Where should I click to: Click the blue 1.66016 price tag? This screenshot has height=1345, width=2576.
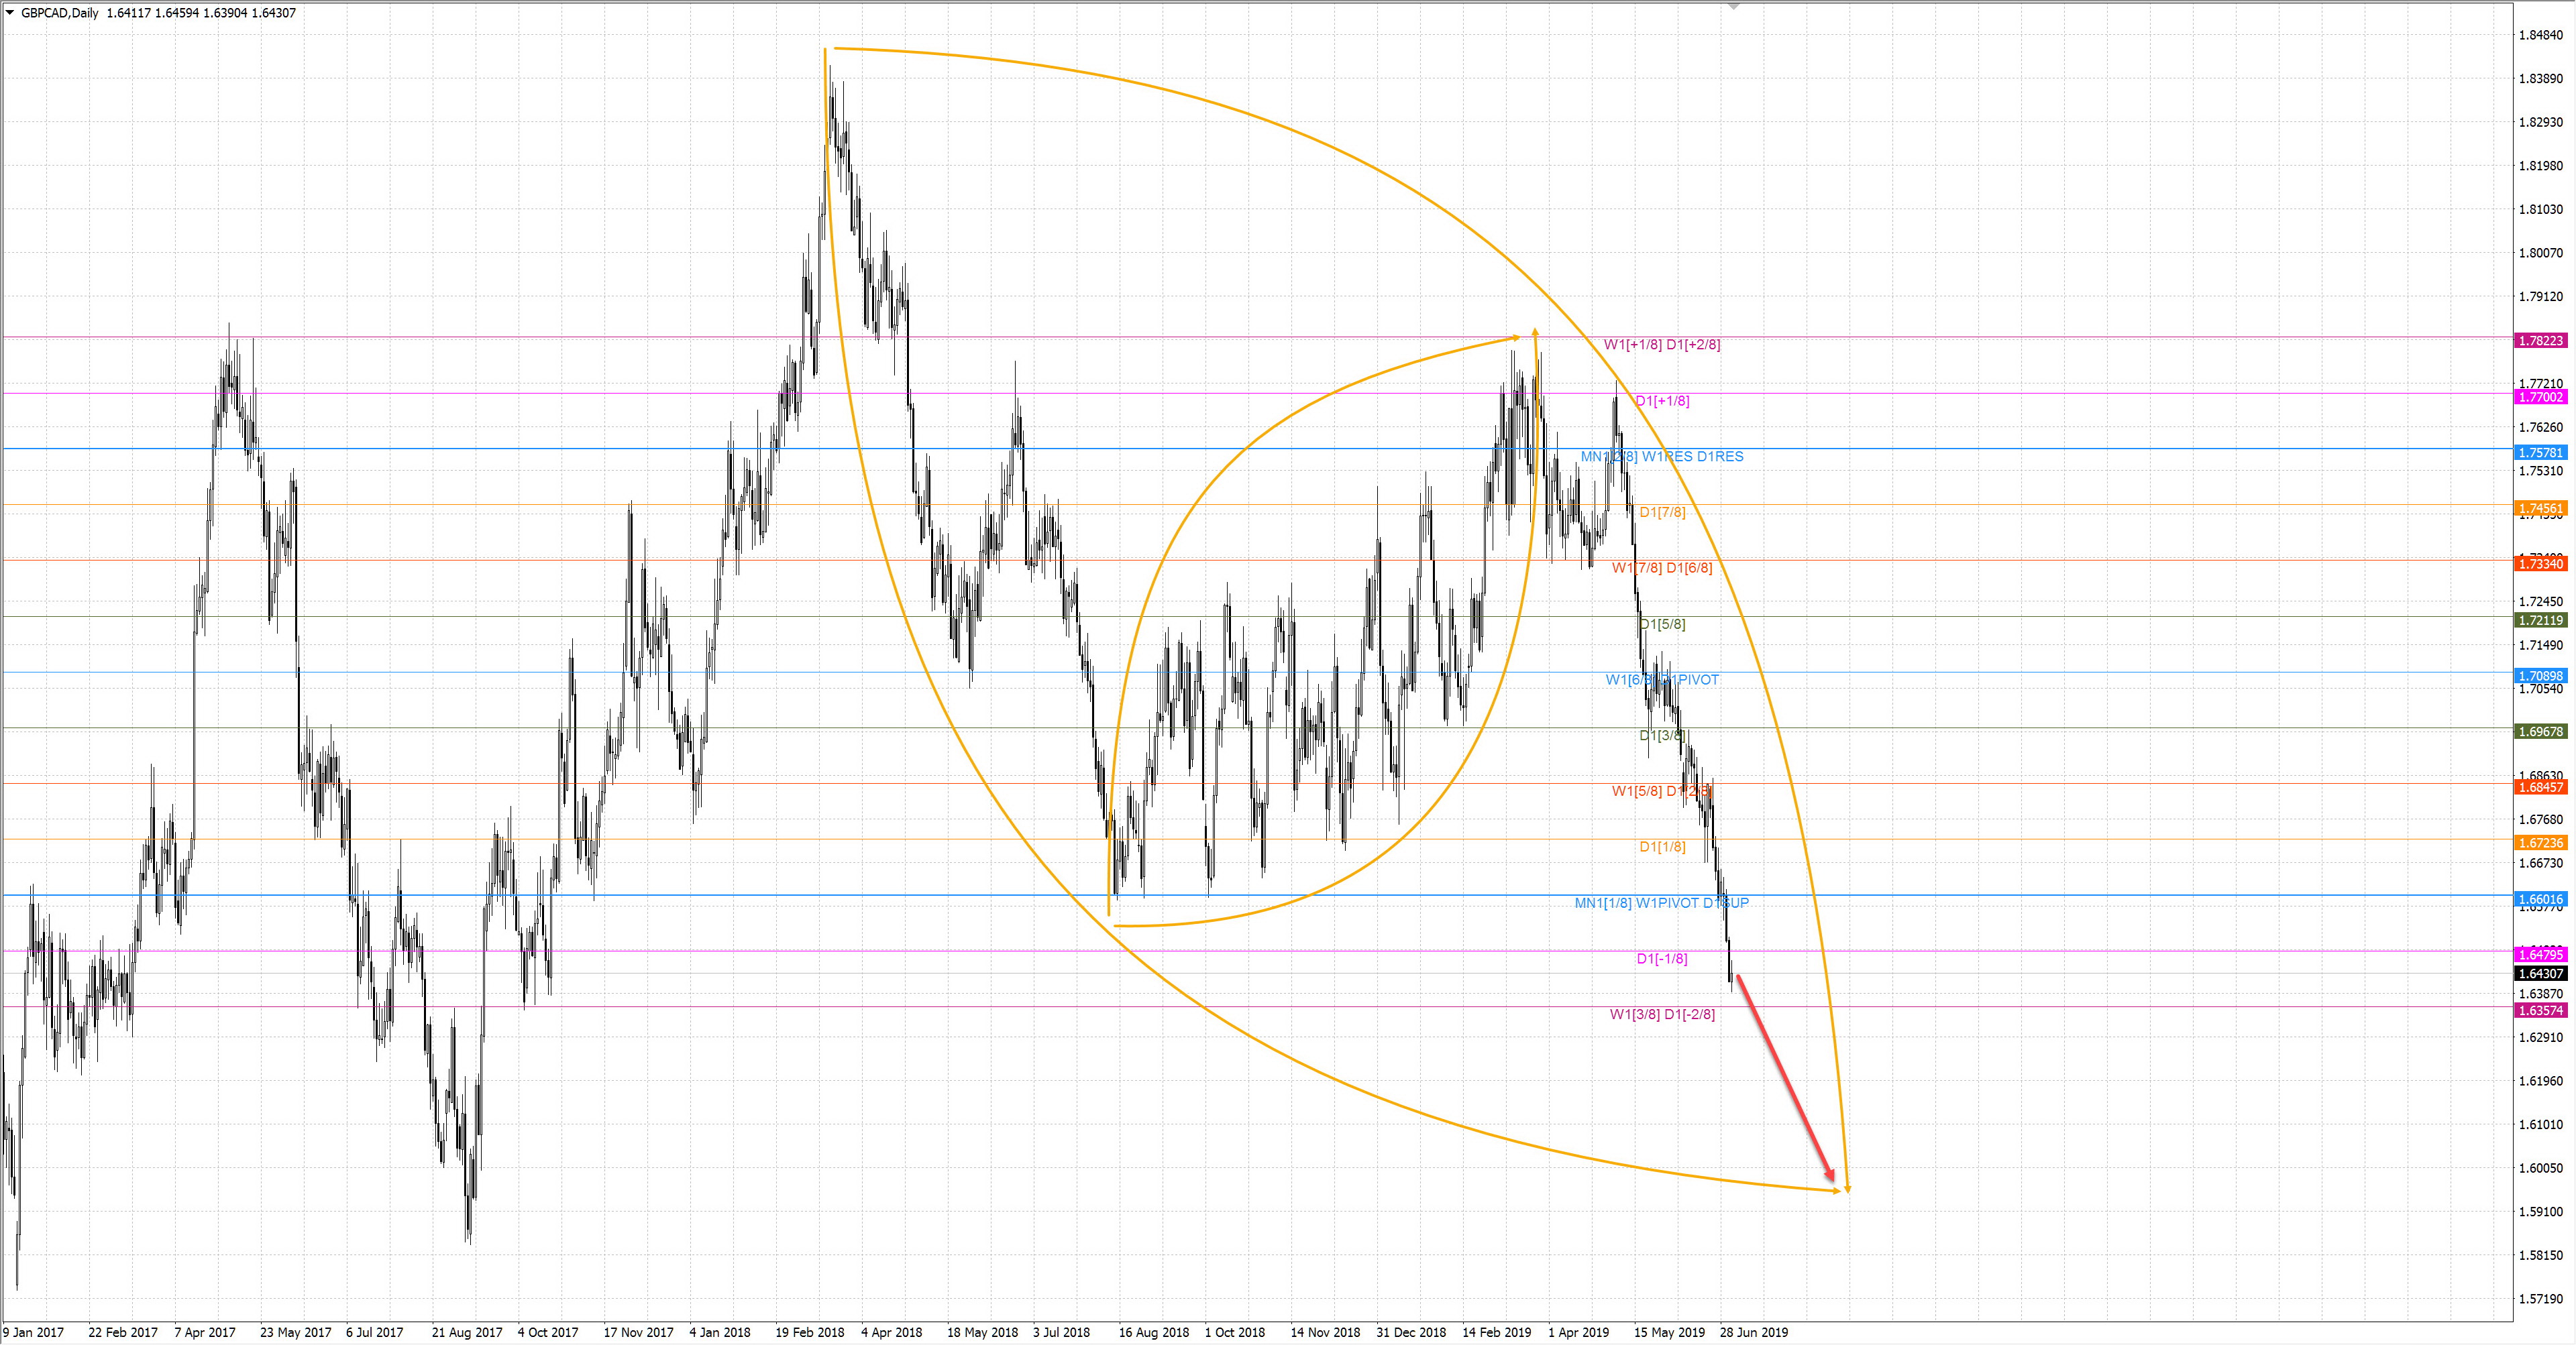coord(2540,899)
